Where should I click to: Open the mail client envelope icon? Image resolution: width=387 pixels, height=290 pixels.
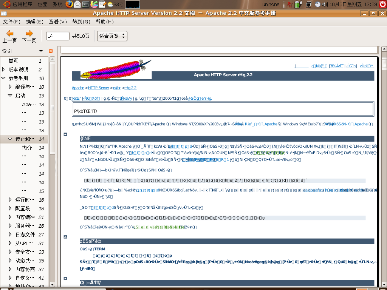[x=77, y=4]
